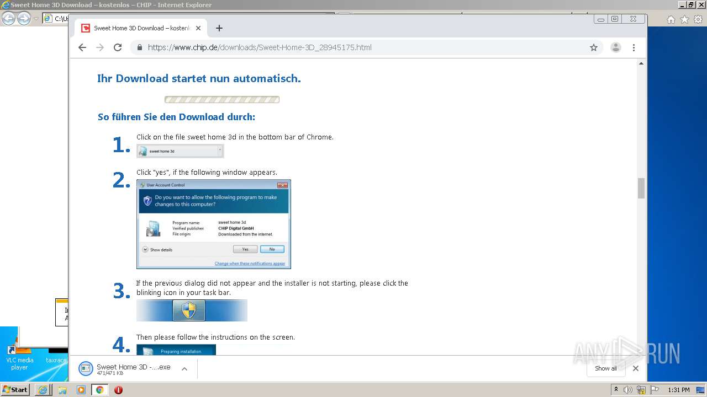707x397 pixels.
Task: Go back in Chrome
Action: click(x=82, y=47)
